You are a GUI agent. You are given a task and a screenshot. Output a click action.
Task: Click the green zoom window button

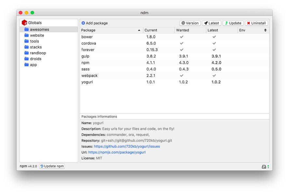(33, 13)
